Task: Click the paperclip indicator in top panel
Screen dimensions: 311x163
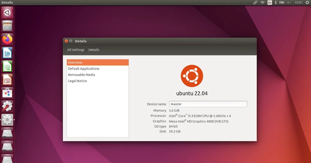Action: (x=255, y=3)
